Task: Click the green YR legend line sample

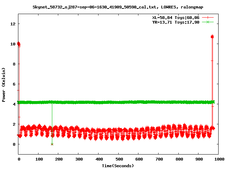Action: pos(208,22)
